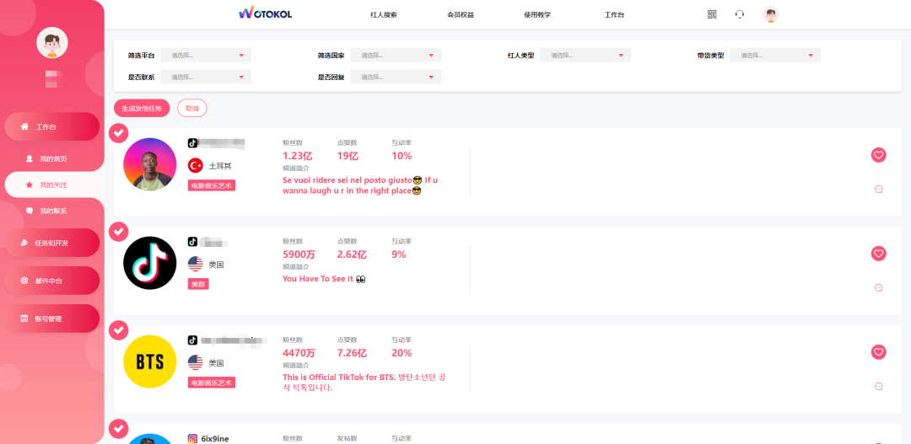The height and width of the screenshot is (444, 911).
Task: Uncheck the selection mark on 5900万 card
Action: coord(119,233)
